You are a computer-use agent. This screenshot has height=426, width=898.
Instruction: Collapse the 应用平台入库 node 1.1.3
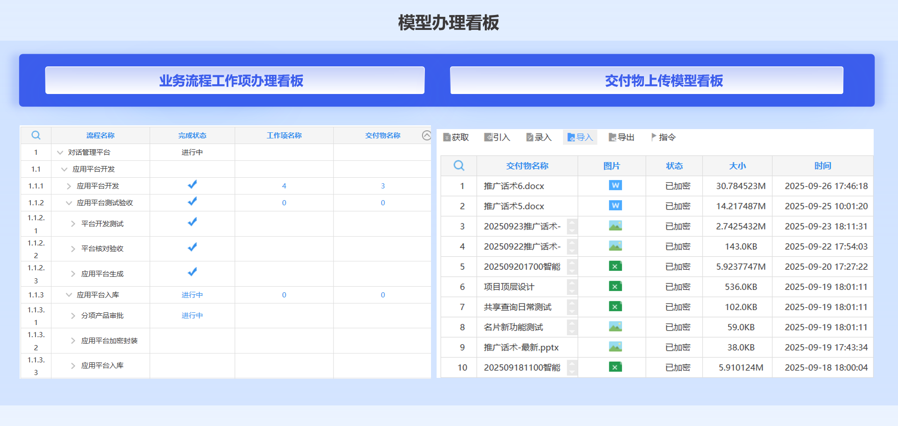coord(69,295)
